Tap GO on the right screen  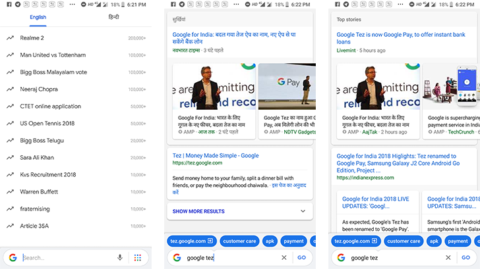(x=465, y=257)
